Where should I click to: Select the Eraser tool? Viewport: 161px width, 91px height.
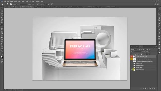(2, 31)
